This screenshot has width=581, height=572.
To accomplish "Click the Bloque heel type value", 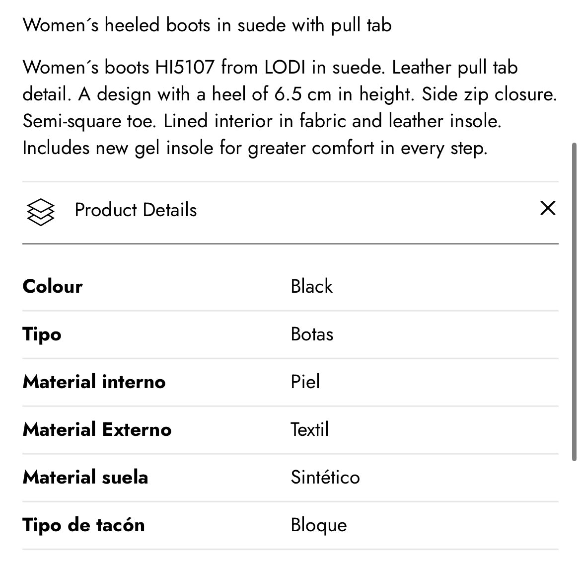I will [x=319, y=525].
